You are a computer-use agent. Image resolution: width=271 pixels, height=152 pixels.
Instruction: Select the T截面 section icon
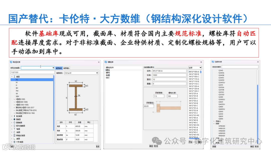click(14, 129)
